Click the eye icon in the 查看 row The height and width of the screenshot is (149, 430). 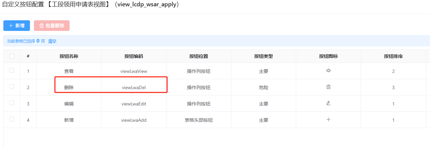click(328, 71)
